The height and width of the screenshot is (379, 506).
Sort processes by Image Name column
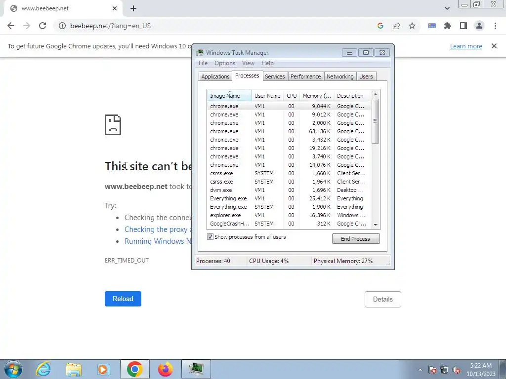[x=229, y=96]
